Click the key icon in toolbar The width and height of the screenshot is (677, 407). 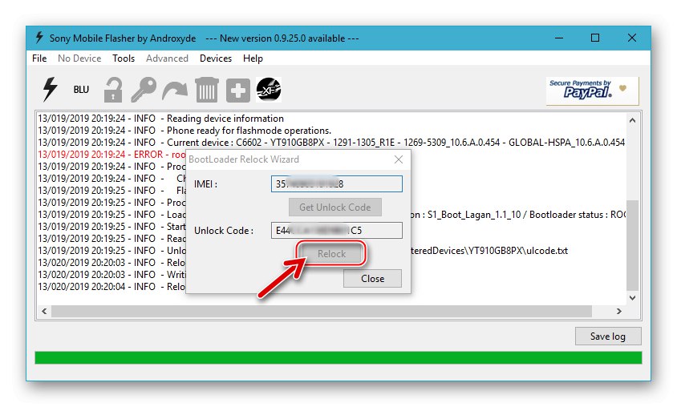point(144,90)
